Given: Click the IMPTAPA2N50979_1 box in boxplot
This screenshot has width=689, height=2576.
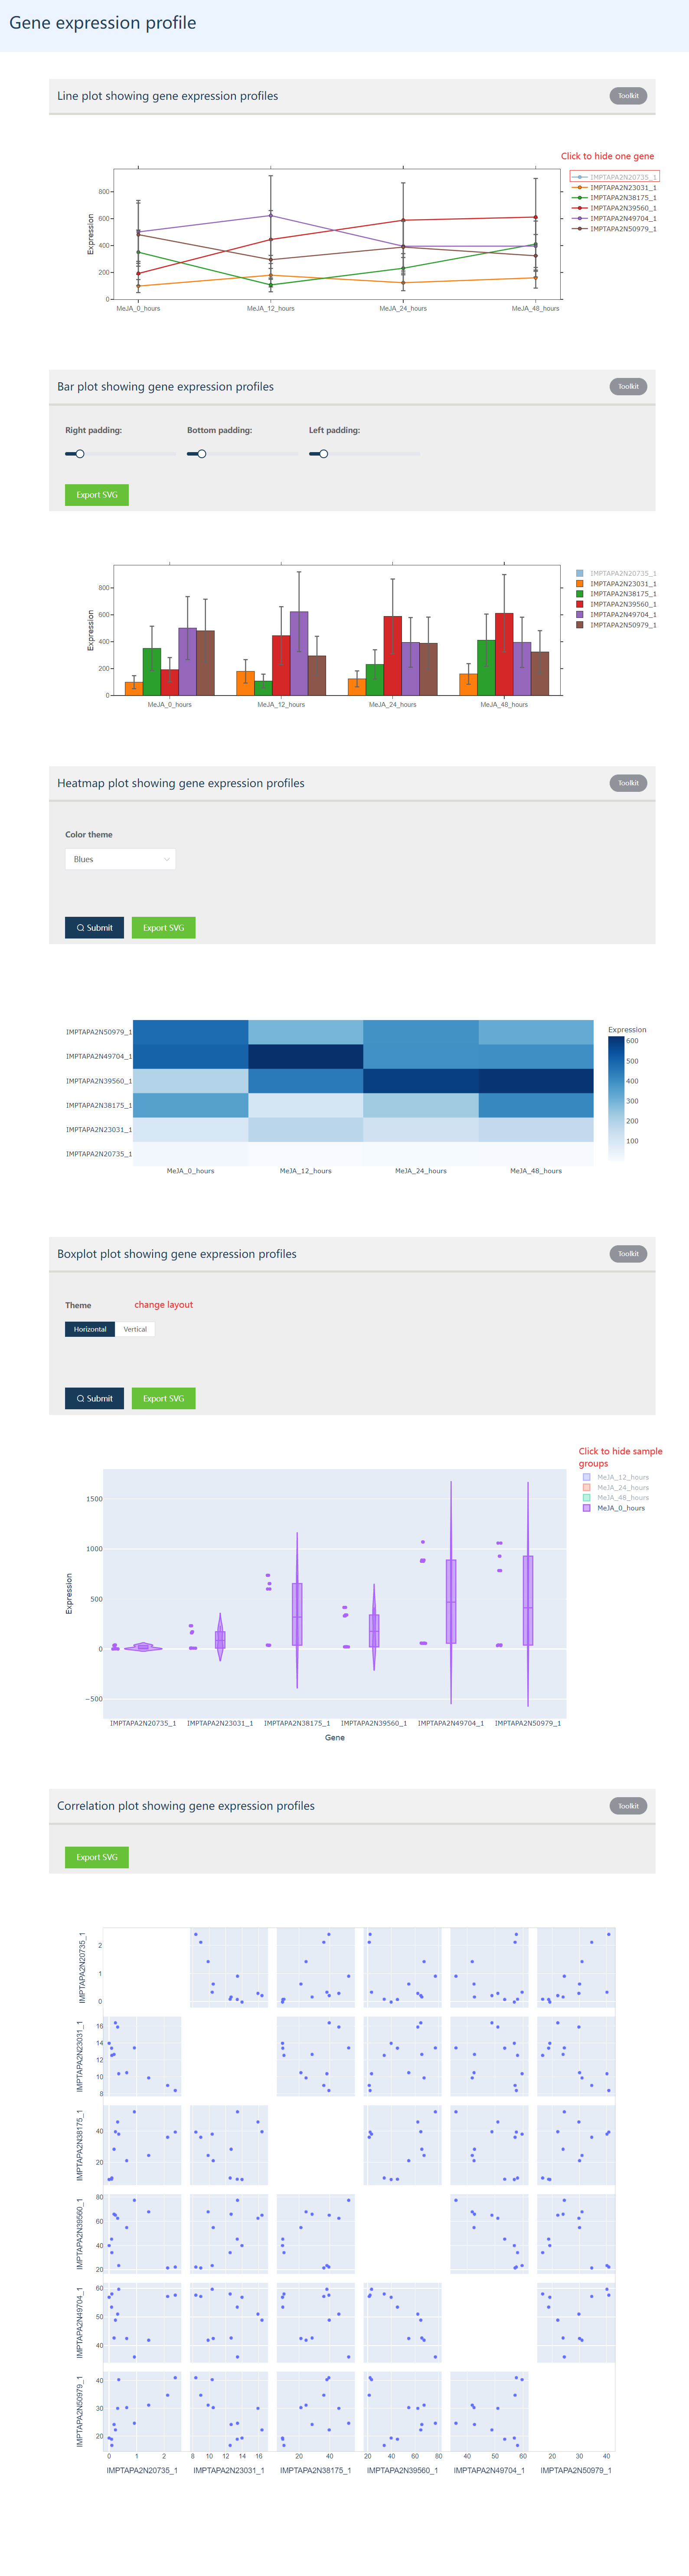Looking at the screenshot, I should 528,1600.
